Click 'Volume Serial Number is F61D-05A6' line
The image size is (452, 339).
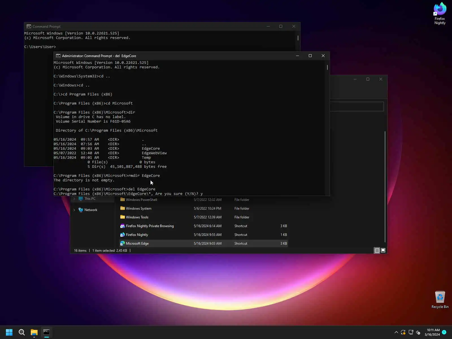93,121
